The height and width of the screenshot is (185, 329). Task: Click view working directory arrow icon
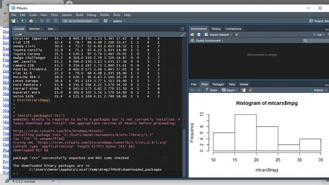tap(20, 34)
